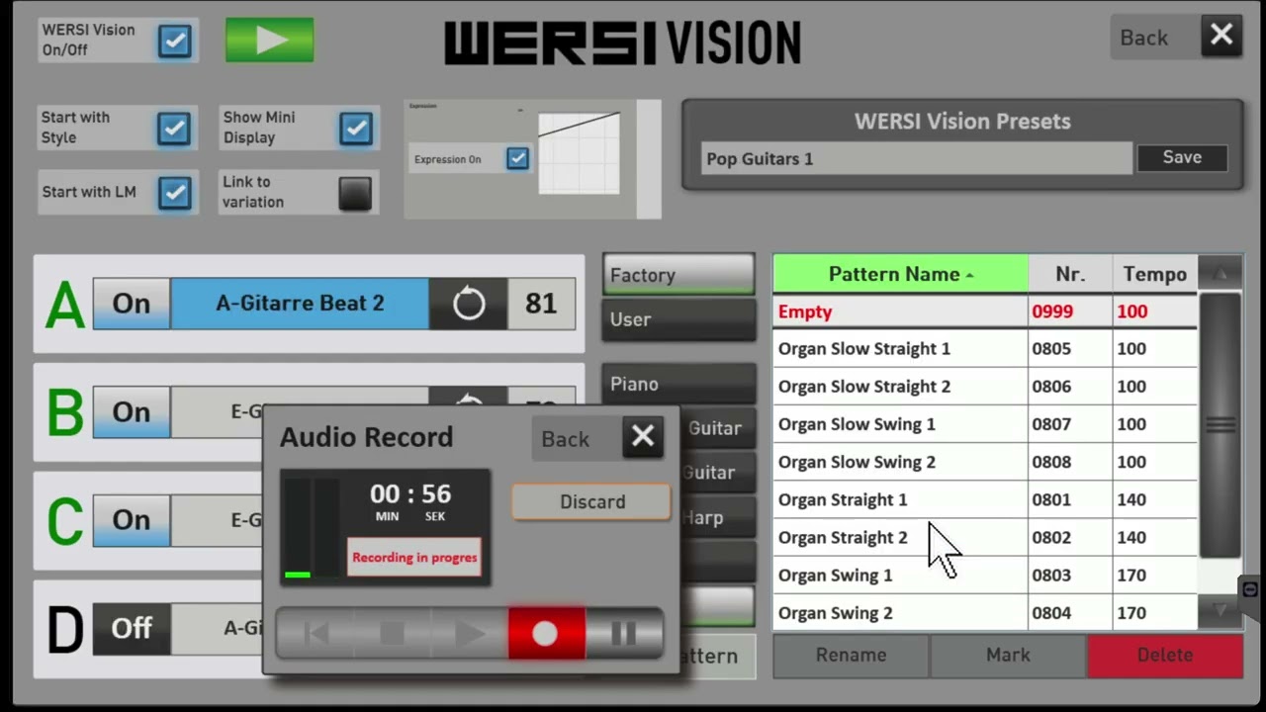
Task: Click skip-to-start recorder button
Action: [316, 634]
